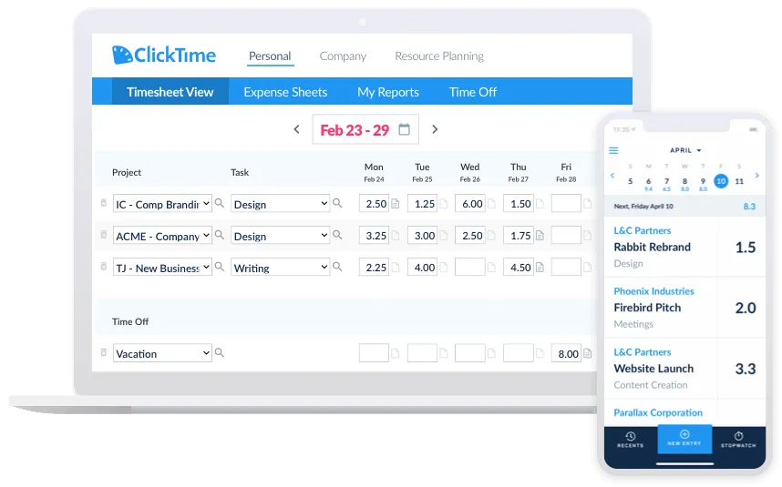Image resolution: width=782 pixels, height=487 pixels.
Task: Click Friday 8.00 vacation hours field
Action: pyautogui.click(x=566, y=353)
